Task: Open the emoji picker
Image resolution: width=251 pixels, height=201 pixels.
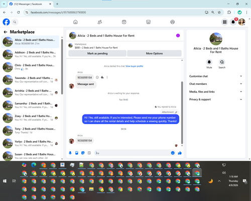Action: point(173,153)
